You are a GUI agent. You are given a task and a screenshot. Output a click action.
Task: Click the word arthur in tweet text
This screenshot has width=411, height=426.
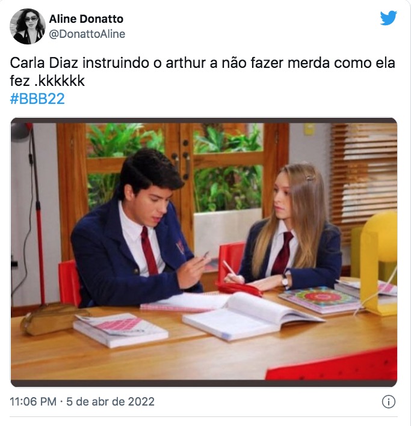click(185, 63)
